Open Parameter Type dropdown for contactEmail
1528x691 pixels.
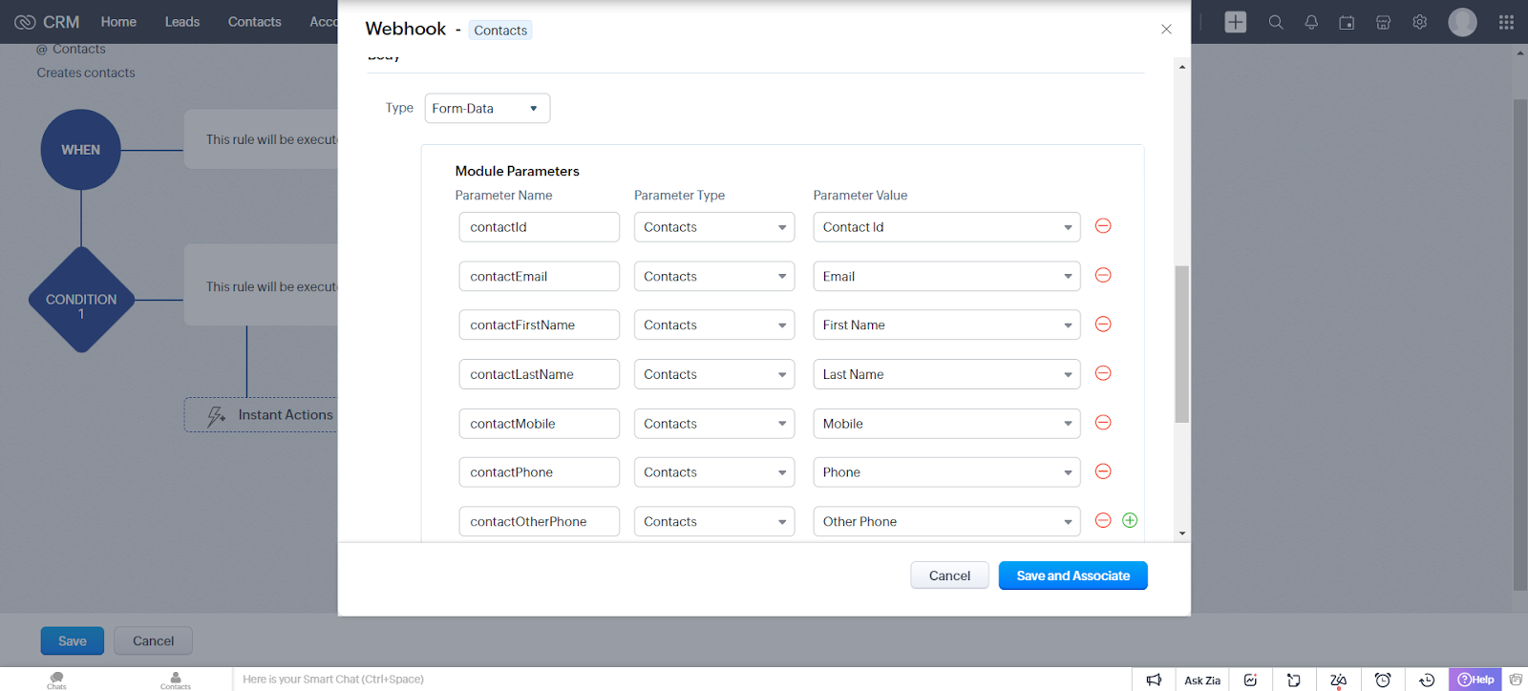point(714,276)
